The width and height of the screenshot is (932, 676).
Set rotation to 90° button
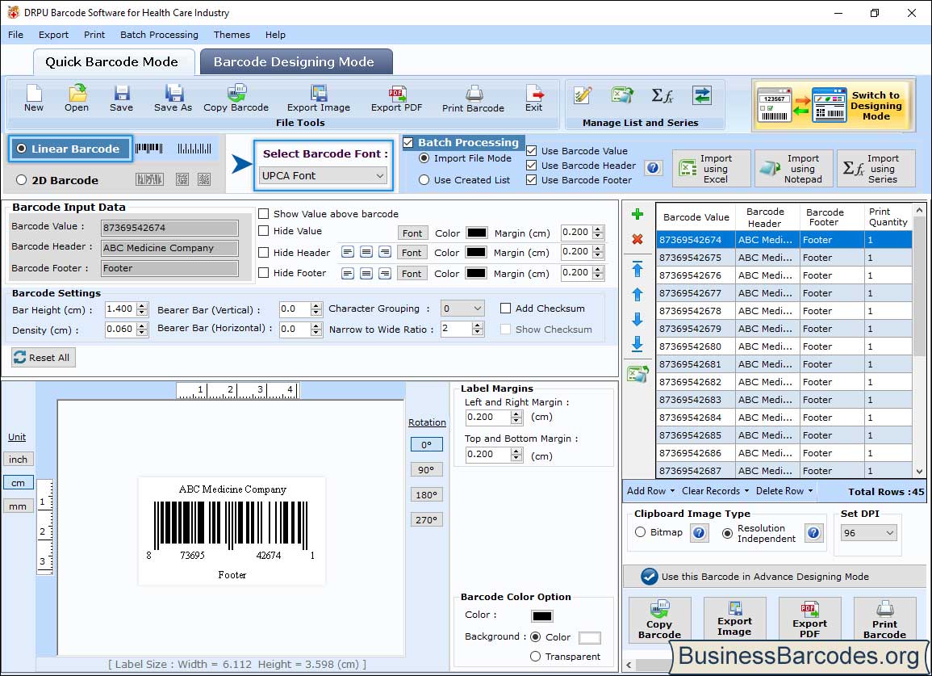tap(426, 469)
